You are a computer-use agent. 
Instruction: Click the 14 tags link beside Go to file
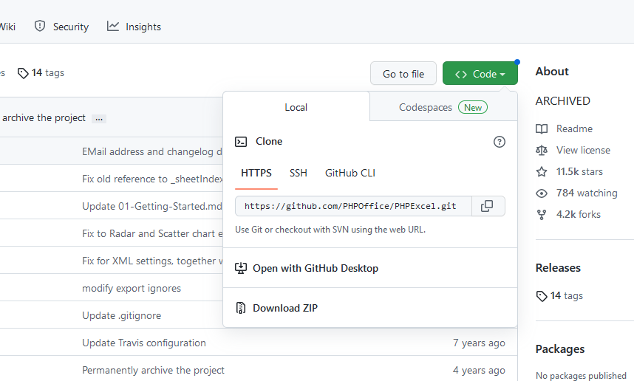[x=48, y=72]
